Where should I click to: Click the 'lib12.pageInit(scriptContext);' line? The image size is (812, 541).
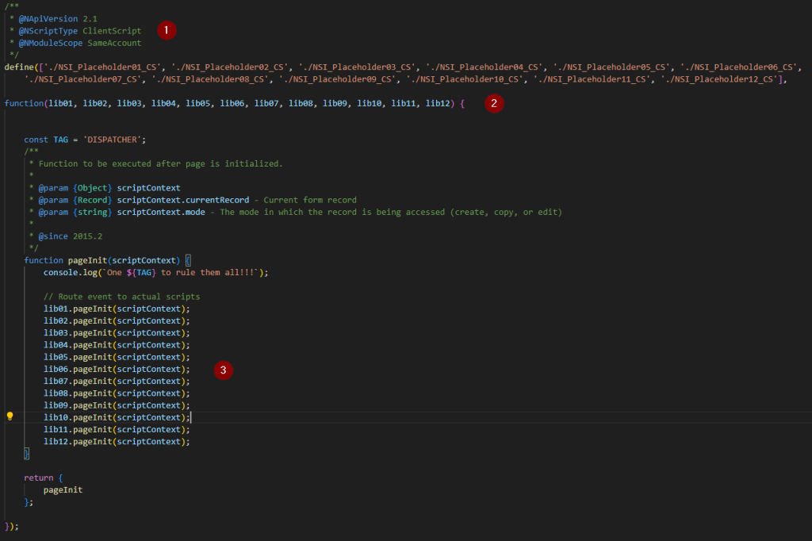117,442
